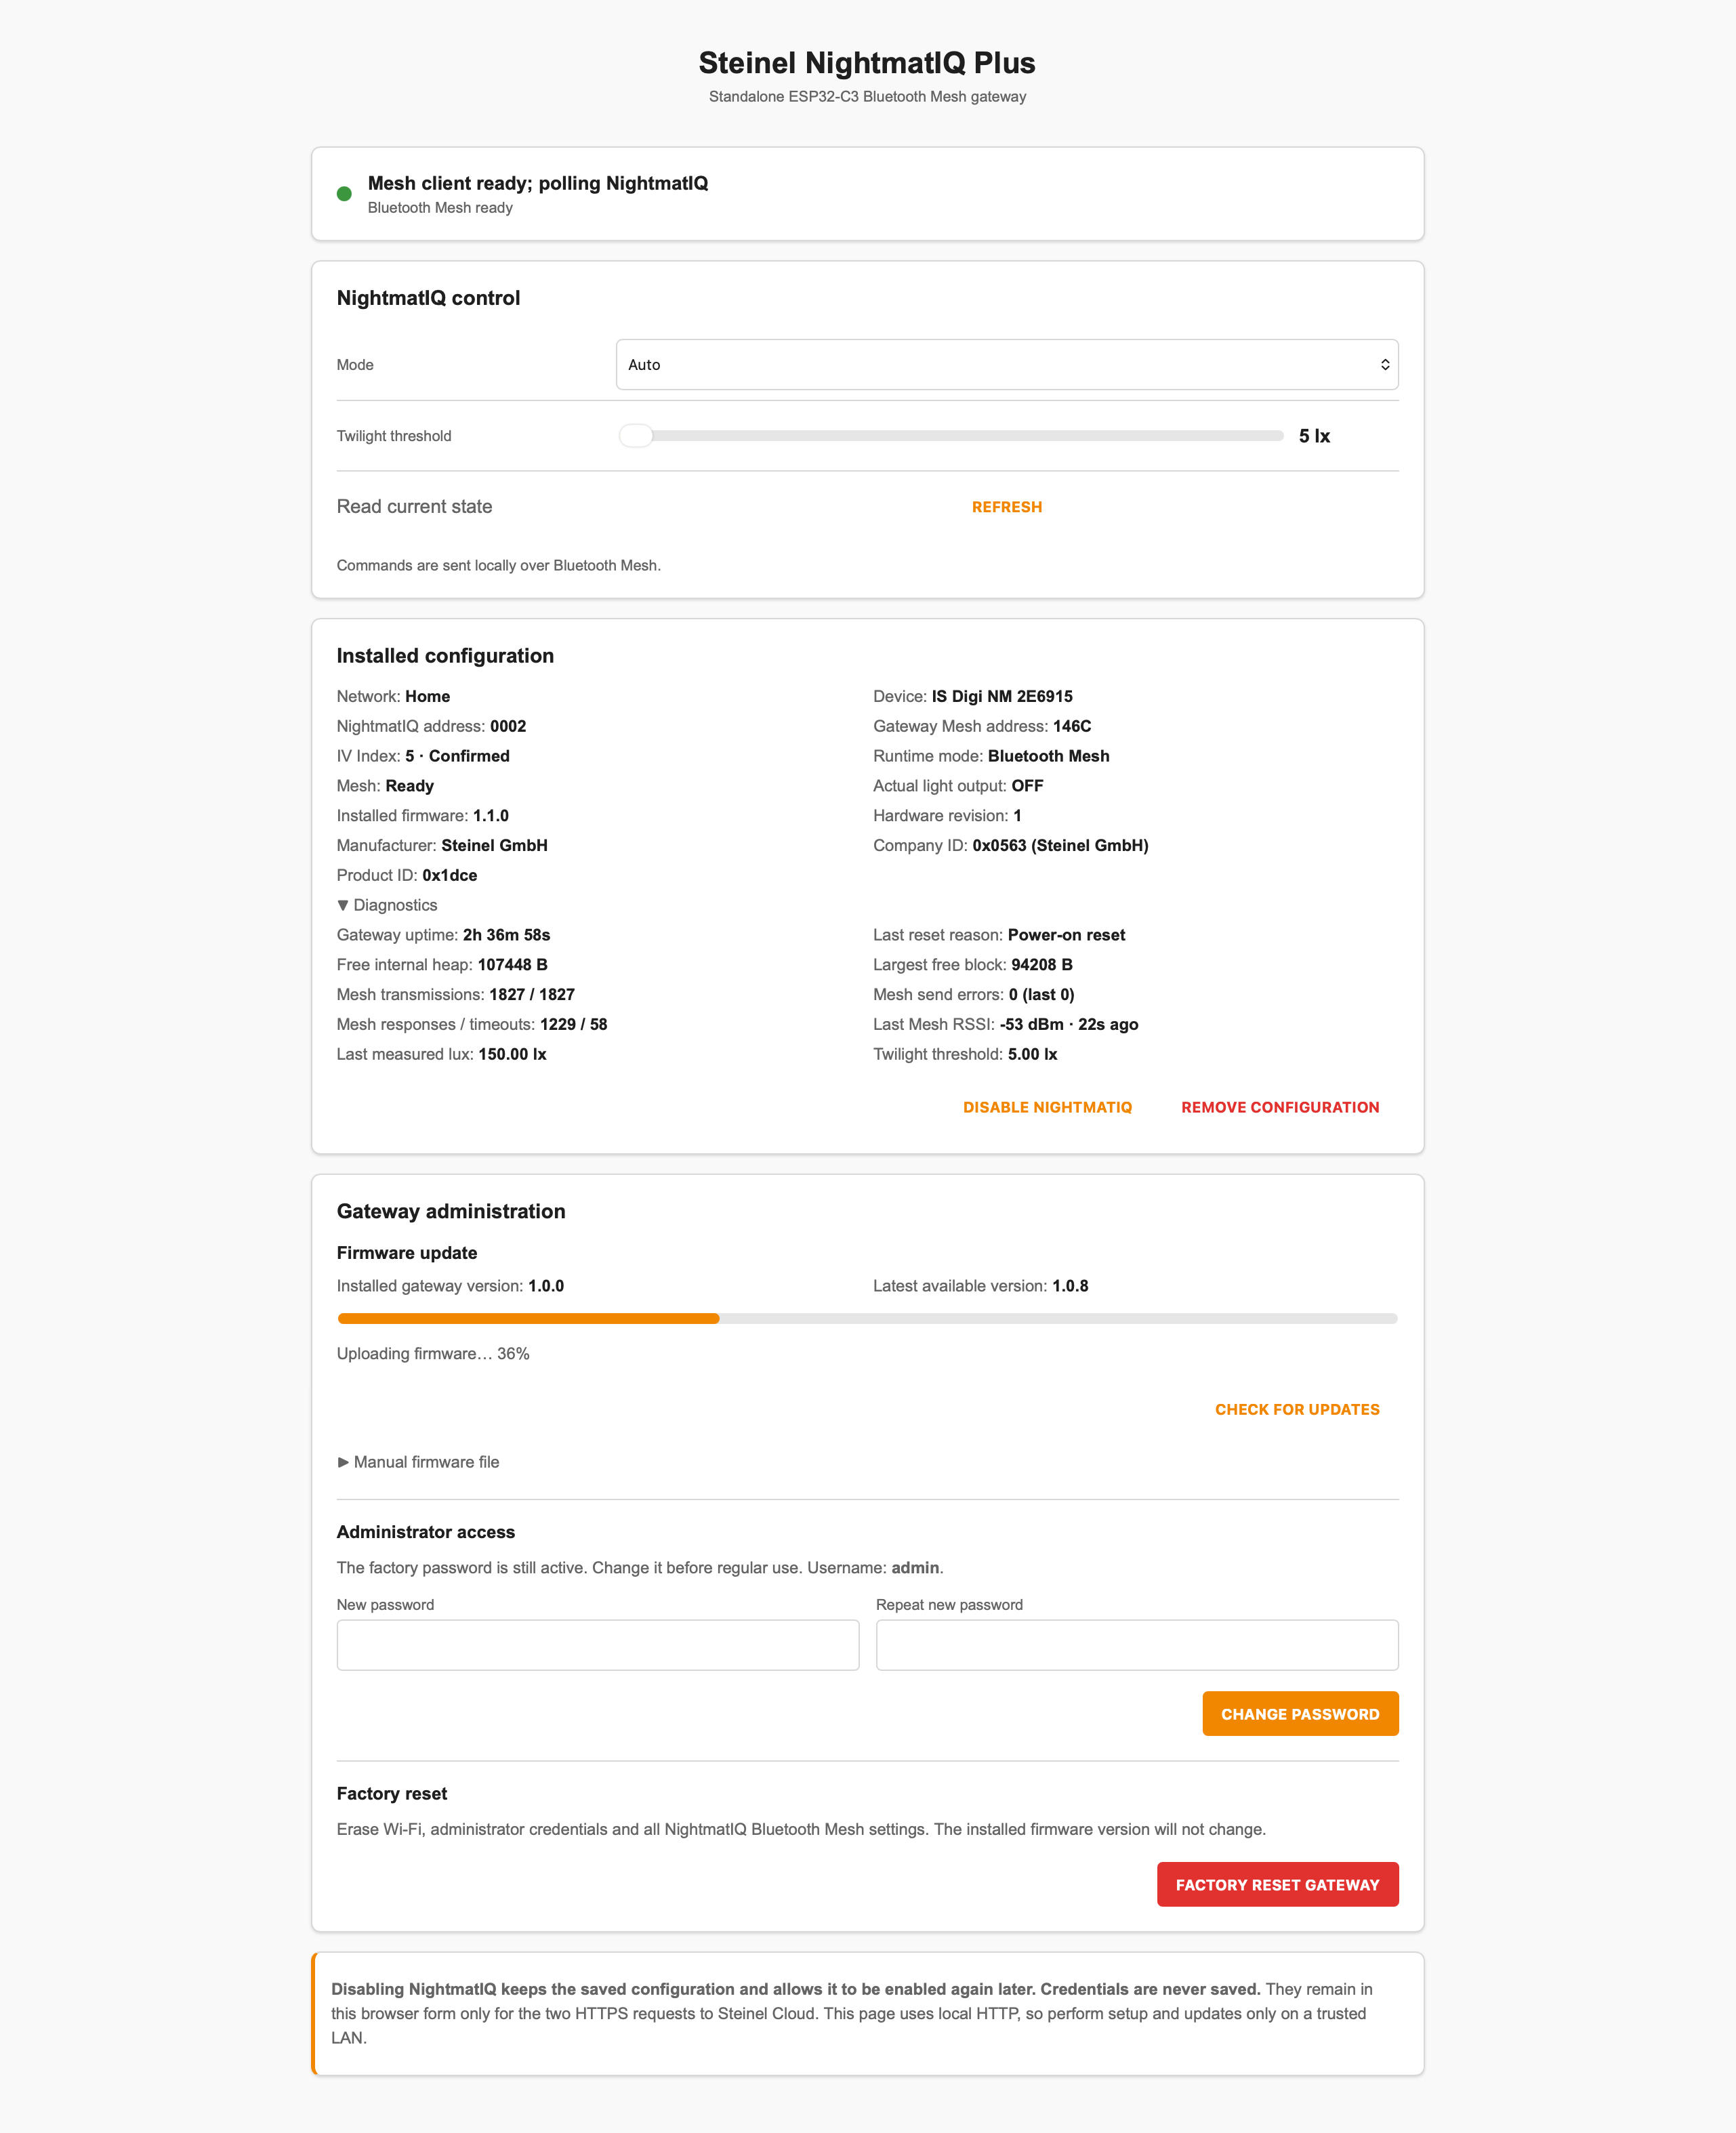The image size is (1736, 2133).
Task: Click Gateway uptime '2h 36m 58s'
Action: 506,935
